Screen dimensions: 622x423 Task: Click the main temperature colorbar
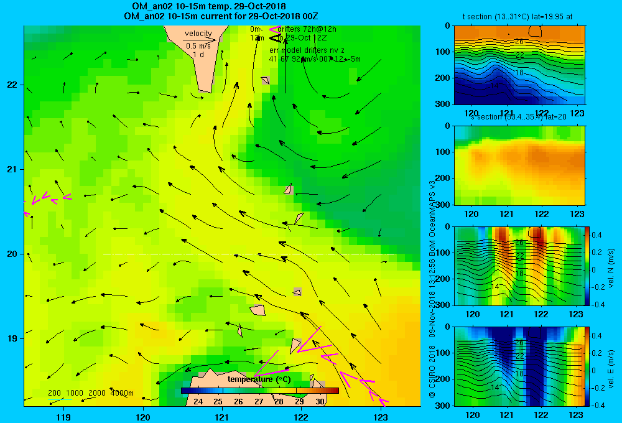pos(260,391)
